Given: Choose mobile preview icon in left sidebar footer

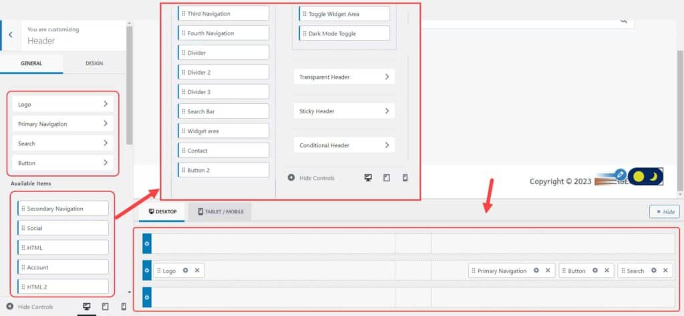Looking at the screenshot, I should (124, 307).
